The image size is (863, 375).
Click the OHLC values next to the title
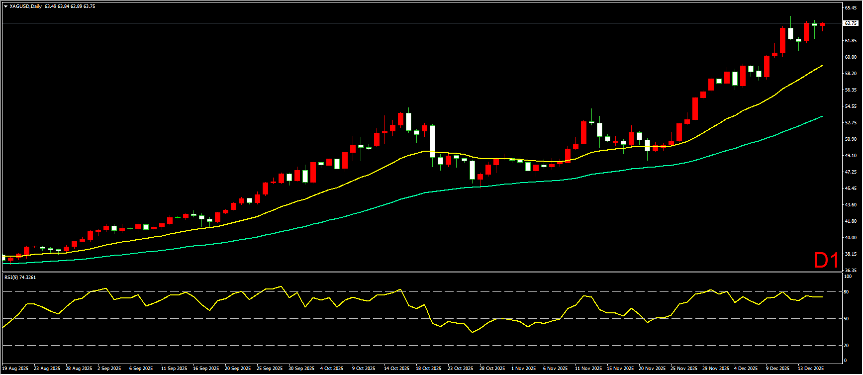point(70,6)
